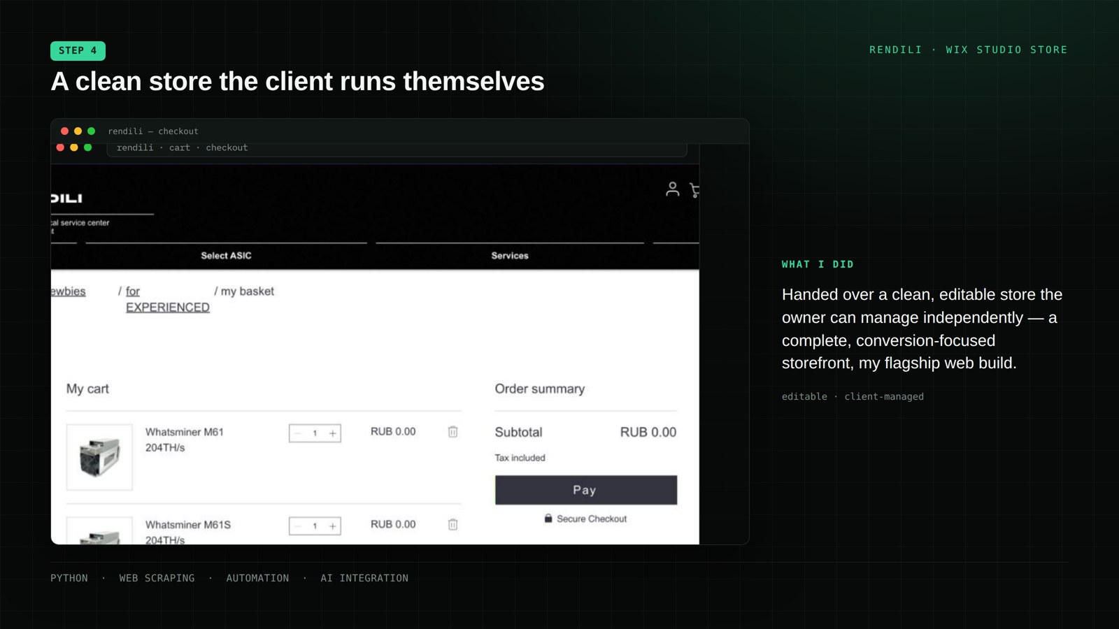Increase Whatsminer M61S quantity with plus
This screenshot has height=629, width=1119.
click(x=333, y=526)
